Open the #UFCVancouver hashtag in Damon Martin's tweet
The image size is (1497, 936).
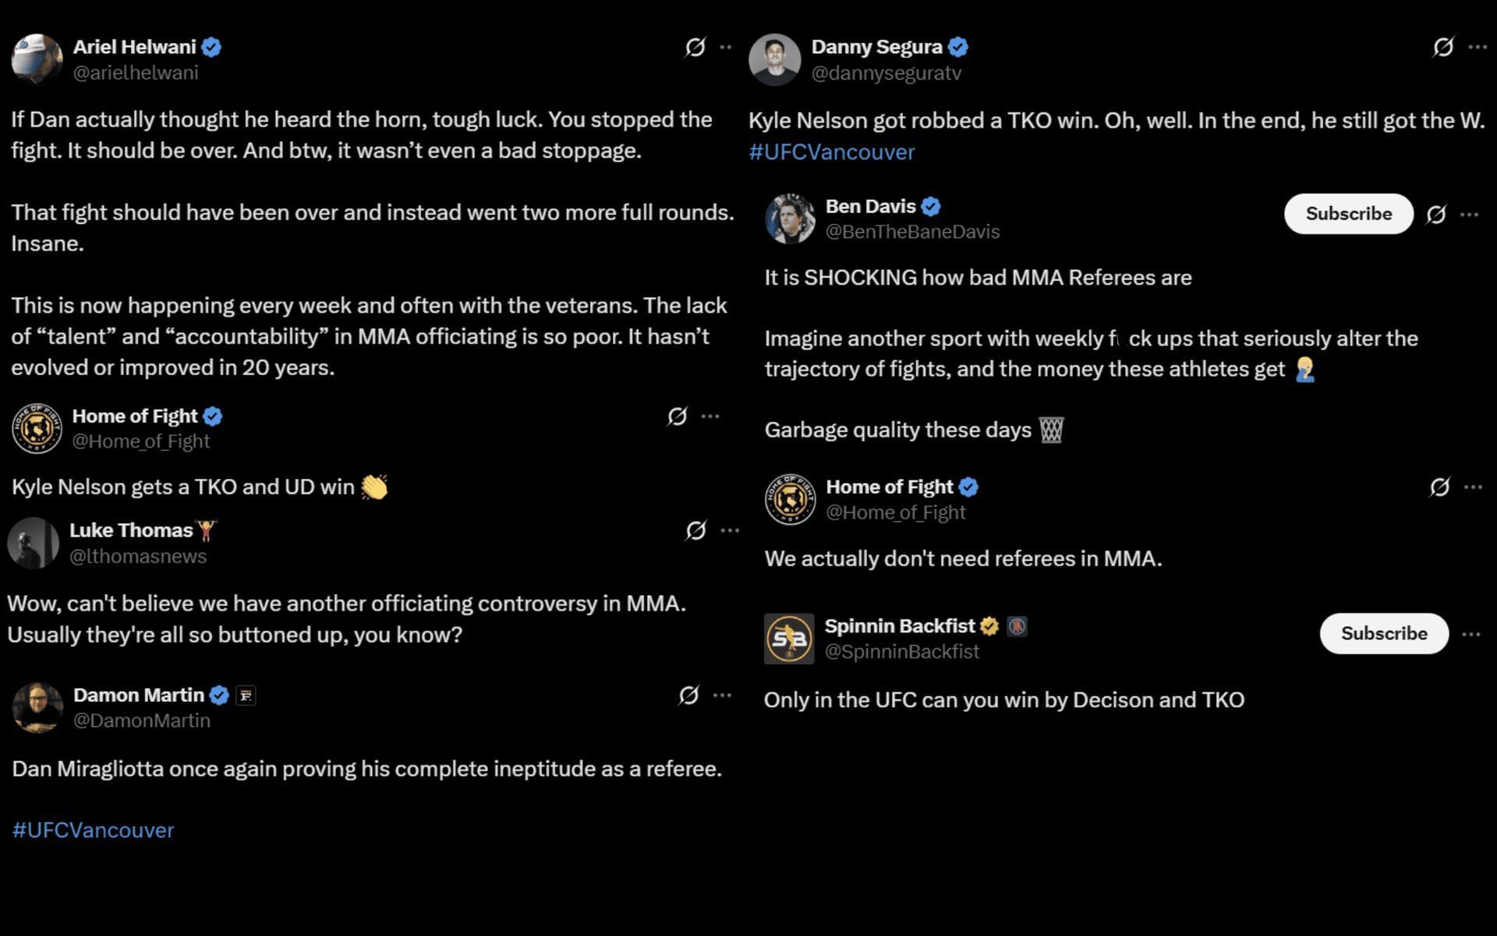pyautogui.click(x=93, y=830)
